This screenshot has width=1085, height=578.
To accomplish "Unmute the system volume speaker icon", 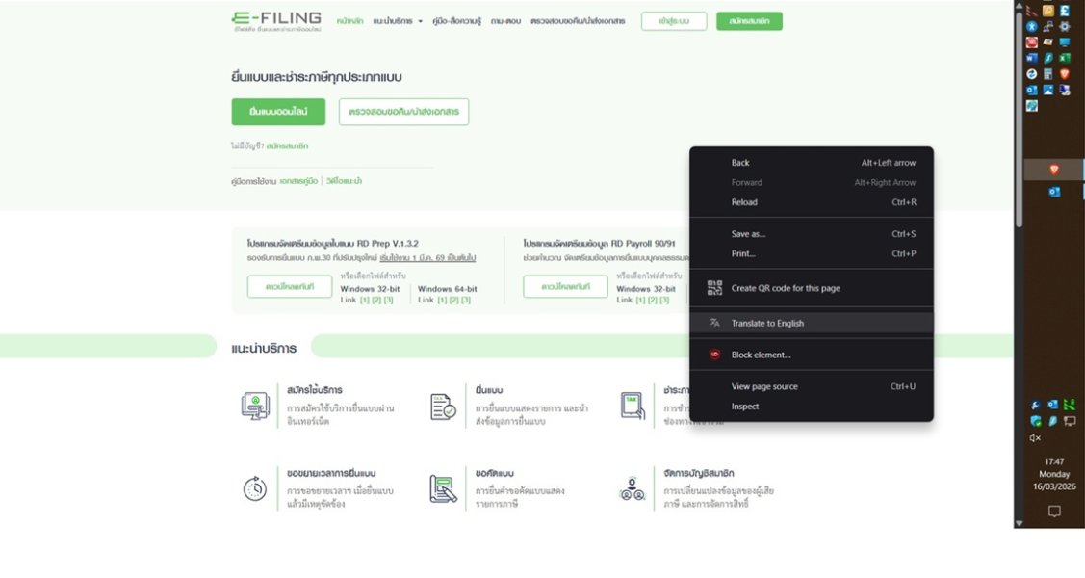I will [x=1035, y=438].
